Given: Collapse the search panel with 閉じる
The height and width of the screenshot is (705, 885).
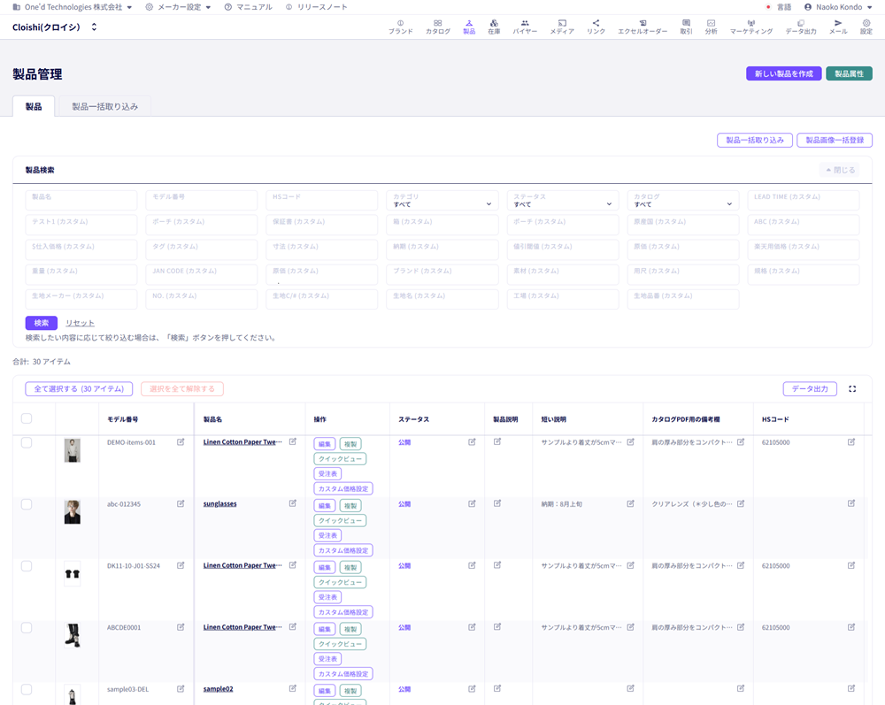Looking at the screenshot, I should coord(840,170).
